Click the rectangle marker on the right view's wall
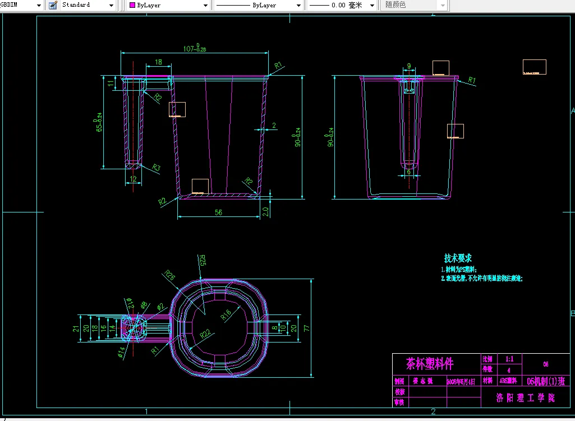This screenshot has width=575, height=421. coord(456,131)
